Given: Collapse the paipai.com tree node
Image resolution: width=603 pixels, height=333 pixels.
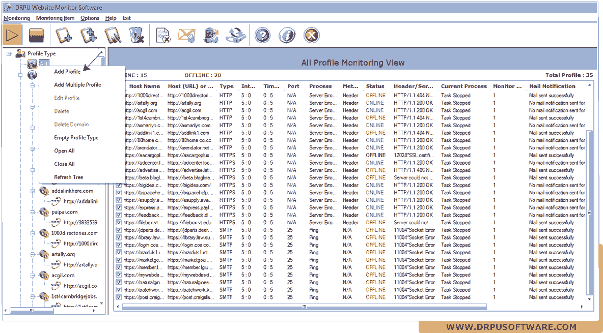Looking at the screenshot, I should (33, 212).
